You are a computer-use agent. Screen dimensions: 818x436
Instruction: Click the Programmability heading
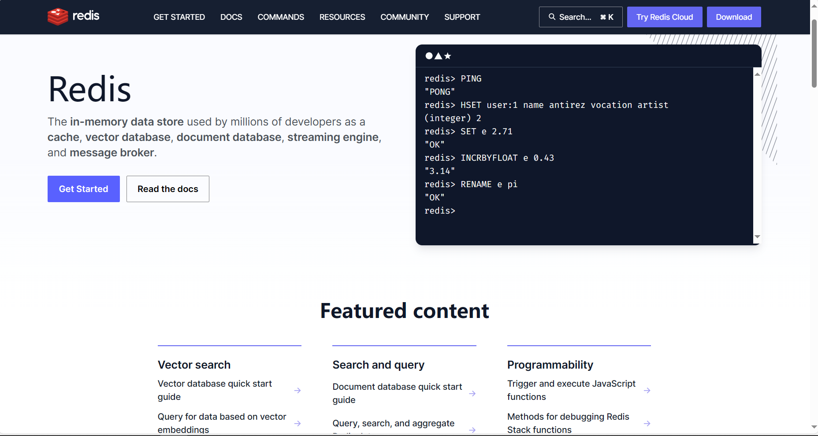click(550, 365)
